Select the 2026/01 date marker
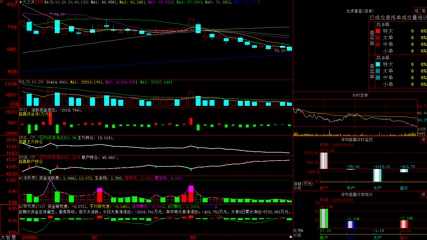This screenshot has height=240, width=427. 30,237
